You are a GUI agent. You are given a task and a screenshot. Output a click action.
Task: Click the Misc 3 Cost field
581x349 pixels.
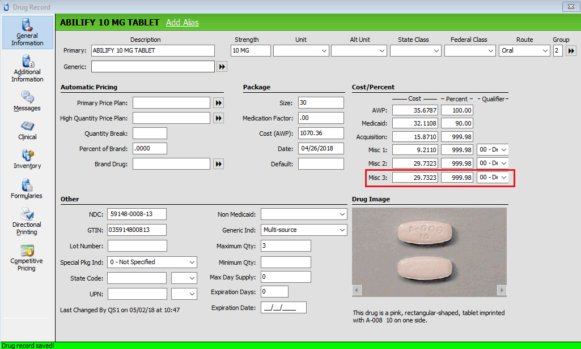pyautogui.click(x=415, y=178)
